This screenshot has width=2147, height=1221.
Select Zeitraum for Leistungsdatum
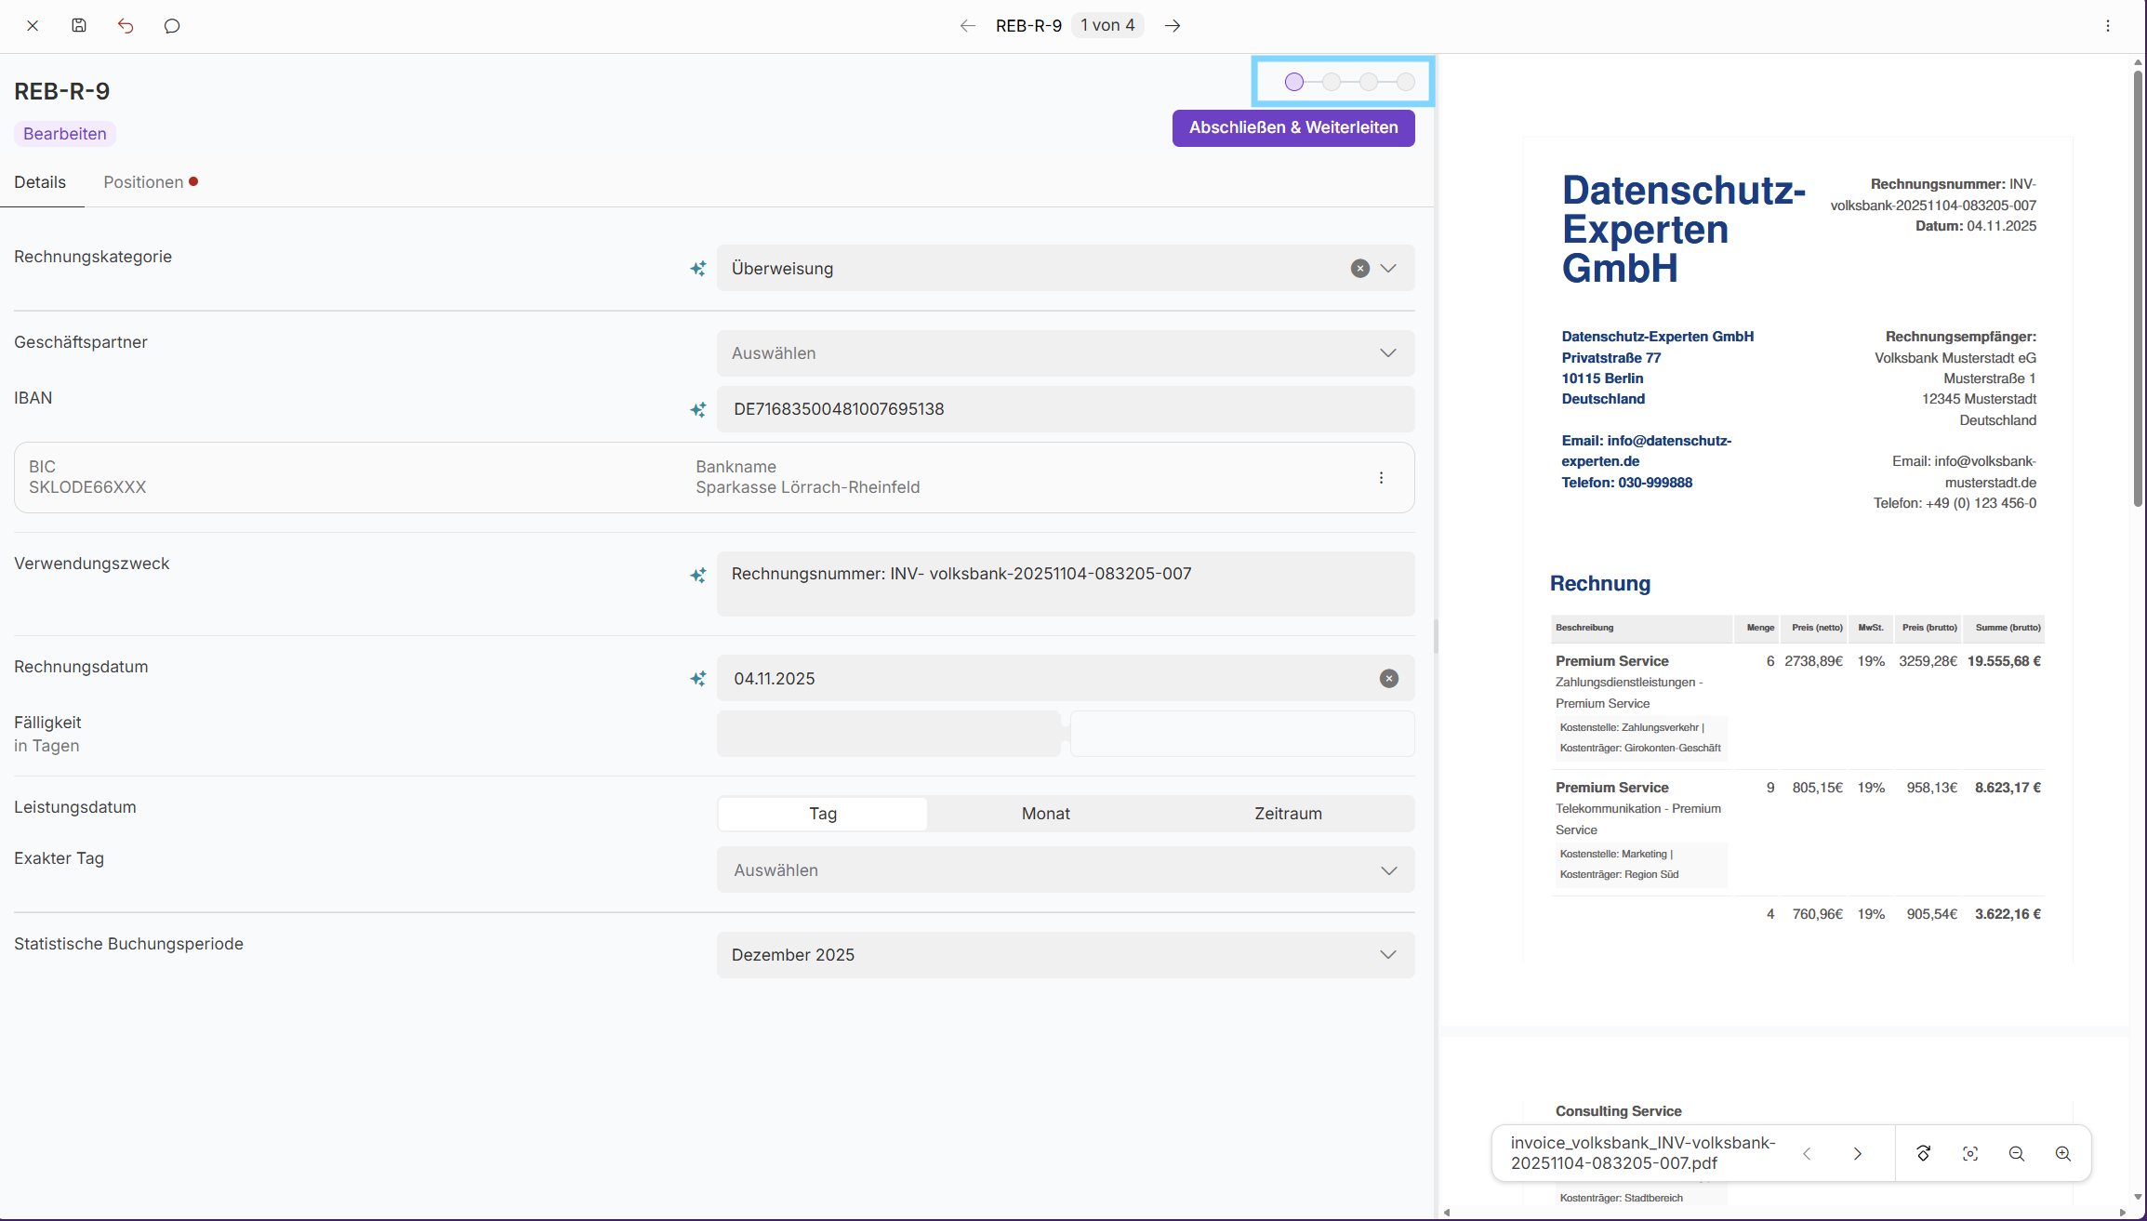[1288, 813]
